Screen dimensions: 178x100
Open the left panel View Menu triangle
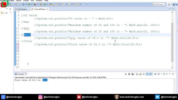[11, 12]
